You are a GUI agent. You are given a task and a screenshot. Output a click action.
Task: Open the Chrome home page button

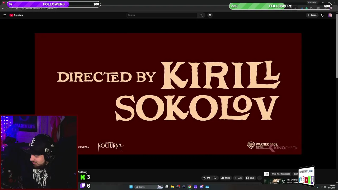[x=17, y=8]
